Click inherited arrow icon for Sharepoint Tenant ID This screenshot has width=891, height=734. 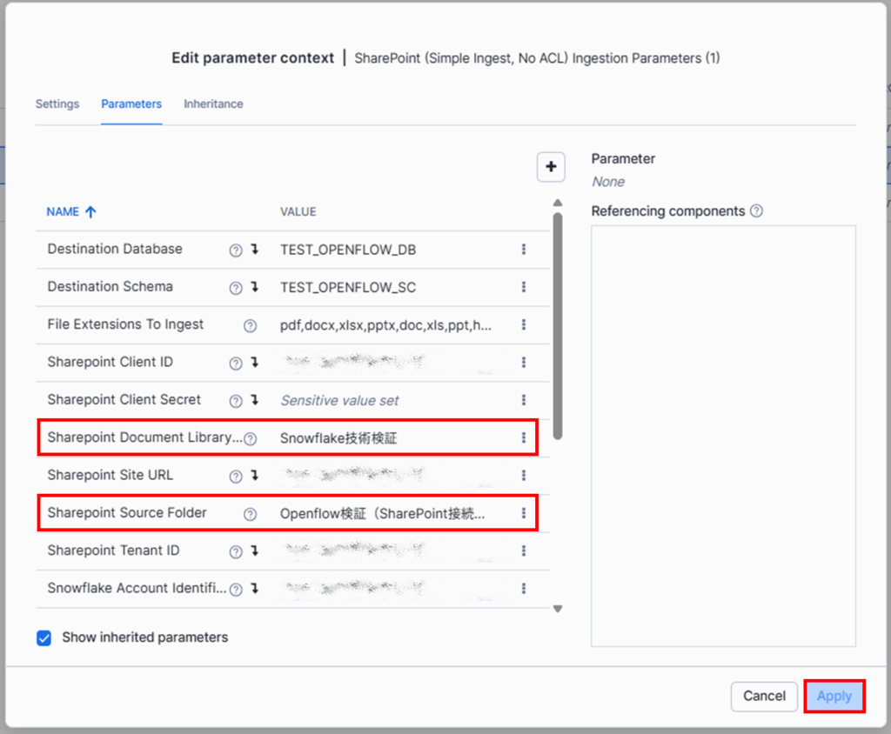255,550
